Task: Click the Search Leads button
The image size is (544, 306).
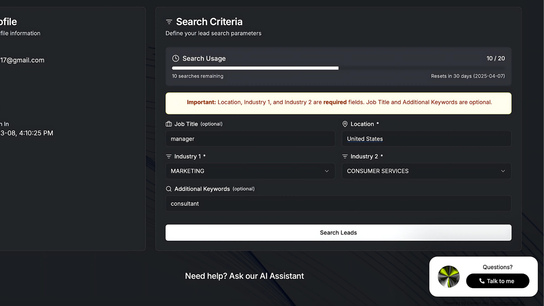Action: [338, 233]
